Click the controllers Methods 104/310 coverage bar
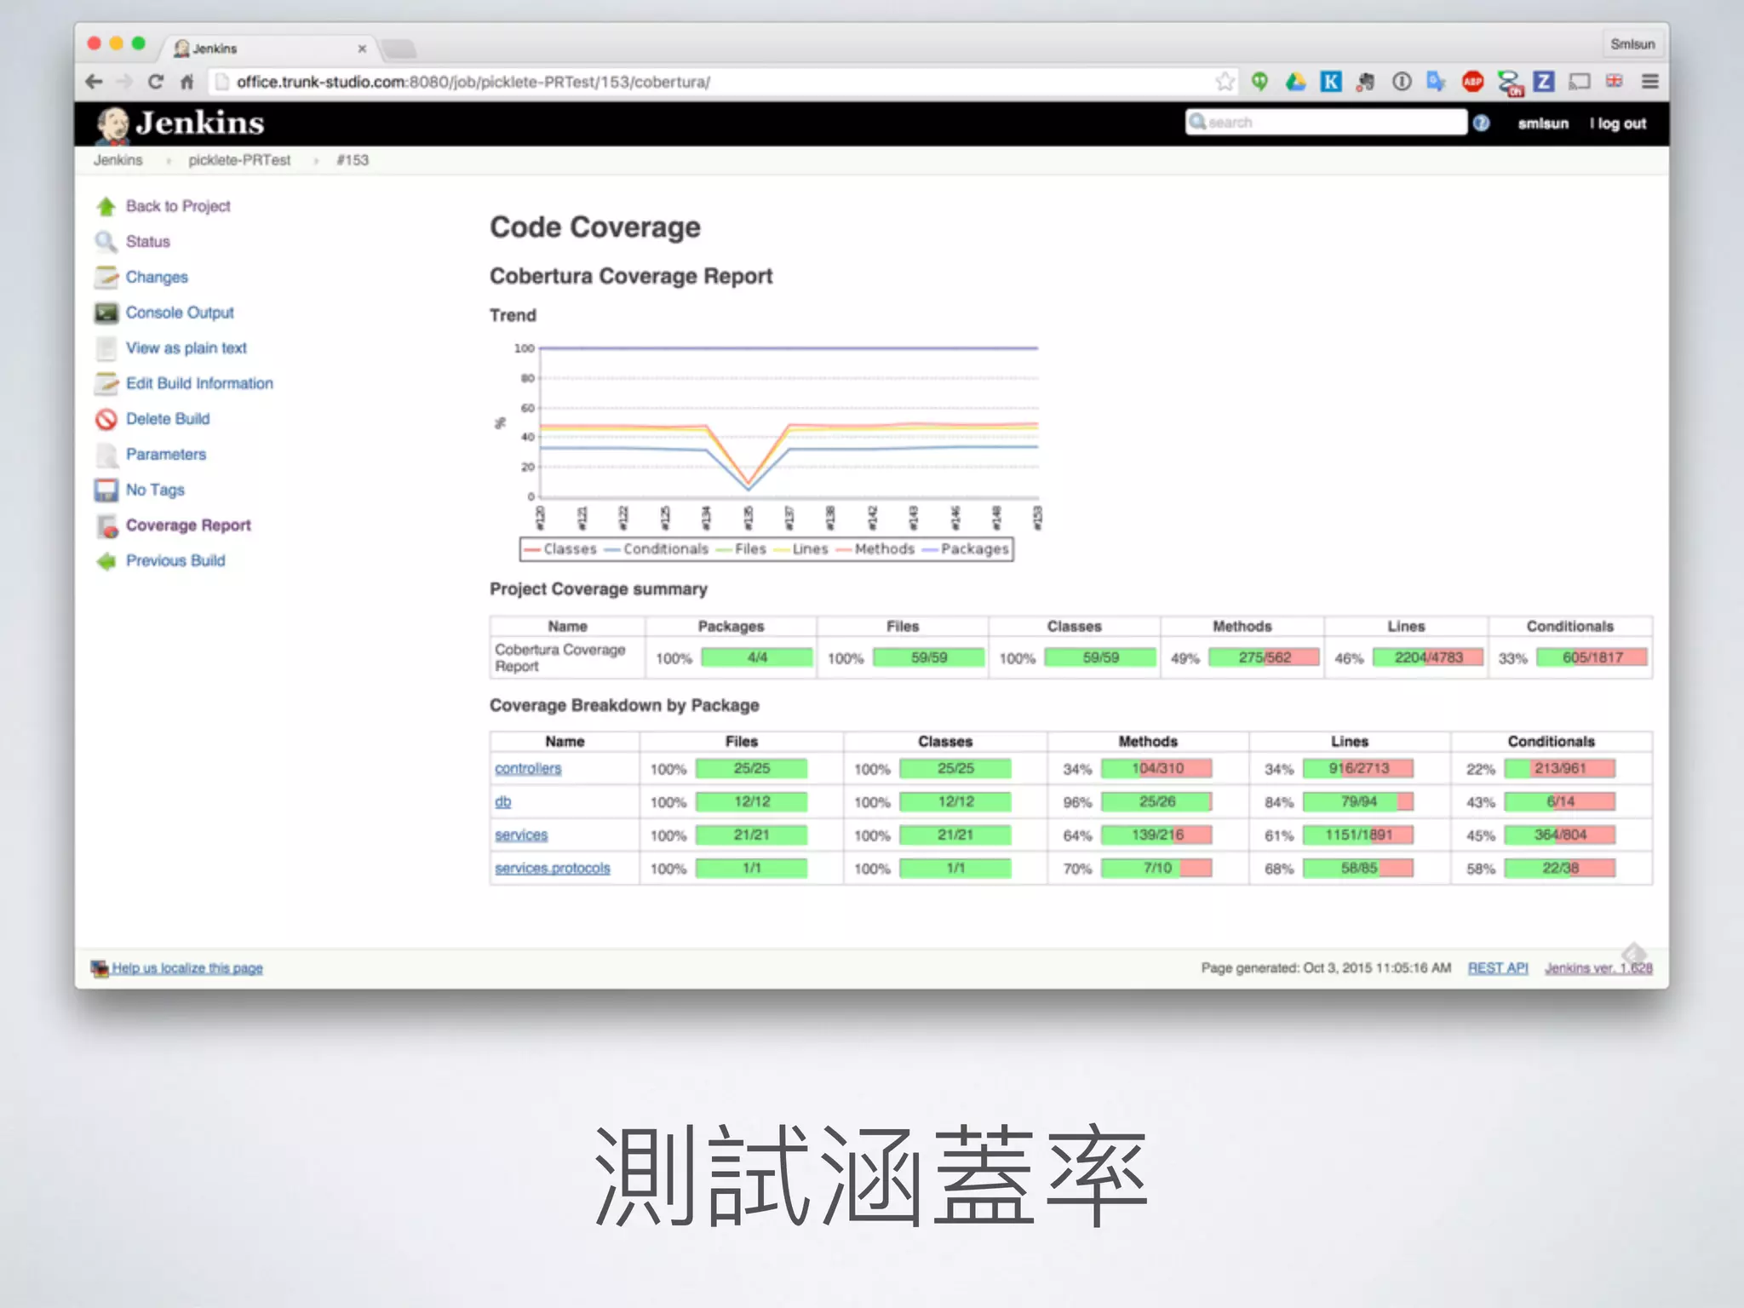 [x=1156, y=769]
